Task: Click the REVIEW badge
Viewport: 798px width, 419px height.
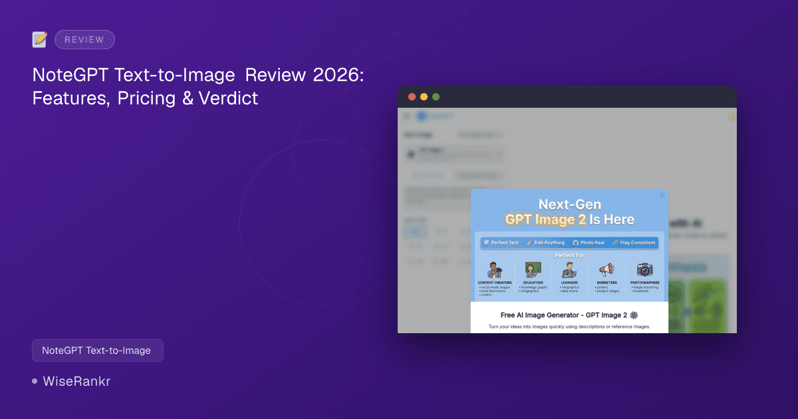Action: pos(84,39)
